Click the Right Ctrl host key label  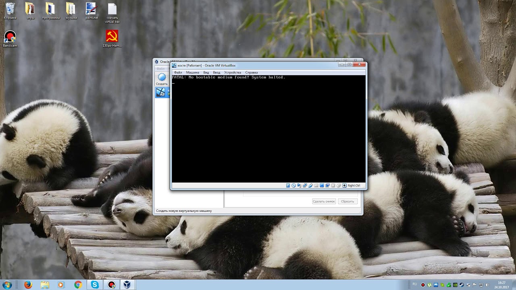[x=354, y=186]
